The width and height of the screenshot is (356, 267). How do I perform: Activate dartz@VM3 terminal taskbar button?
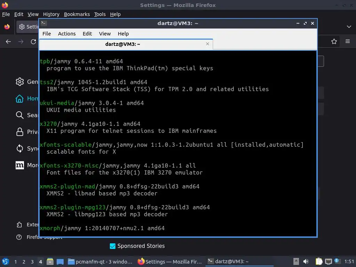click(239, 261)
